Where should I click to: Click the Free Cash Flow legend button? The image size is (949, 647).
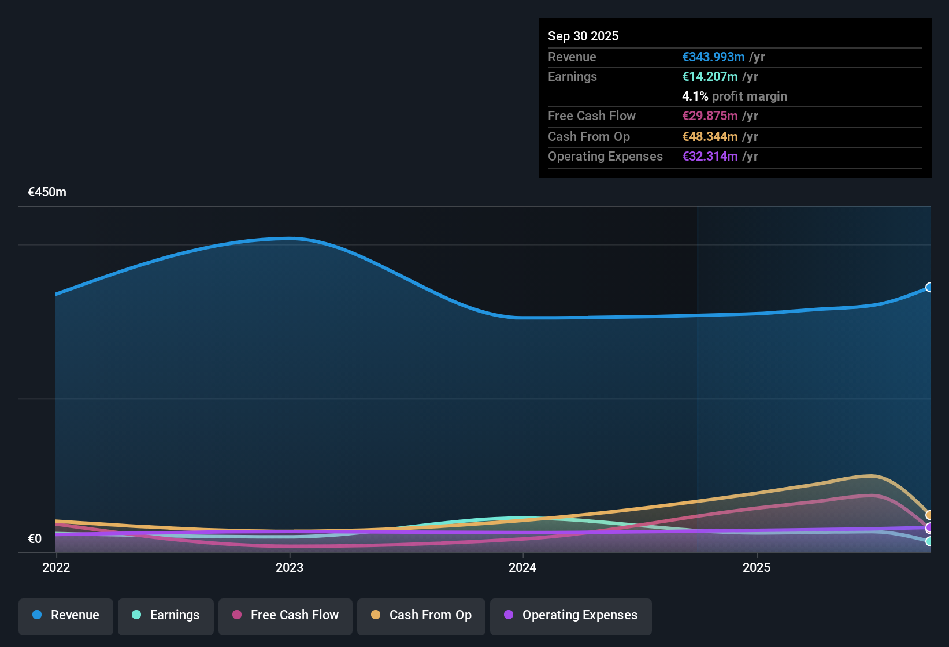pos(285,616)
